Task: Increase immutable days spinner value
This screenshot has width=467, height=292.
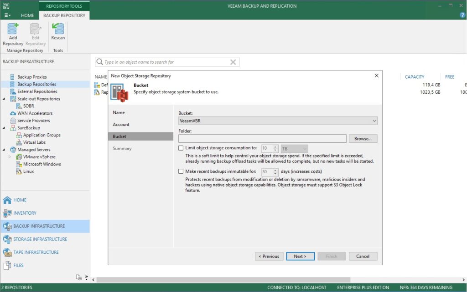Action: [x=275, y=170]
